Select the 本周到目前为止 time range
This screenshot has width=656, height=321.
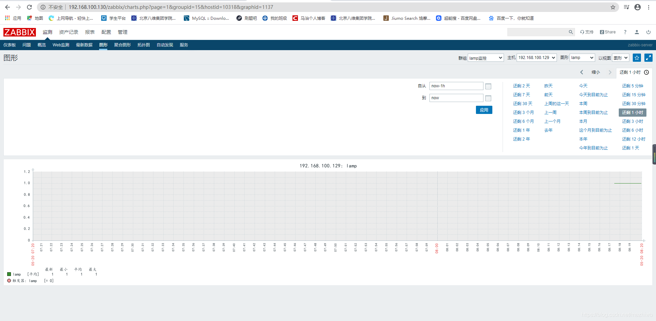pos(593,113)
